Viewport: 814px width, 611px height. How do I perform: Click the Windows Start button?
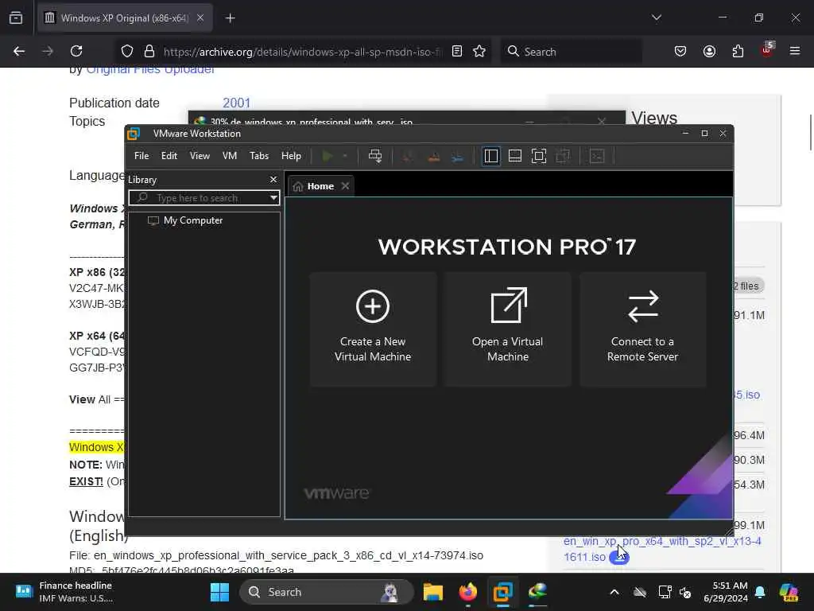click(219, 592)
